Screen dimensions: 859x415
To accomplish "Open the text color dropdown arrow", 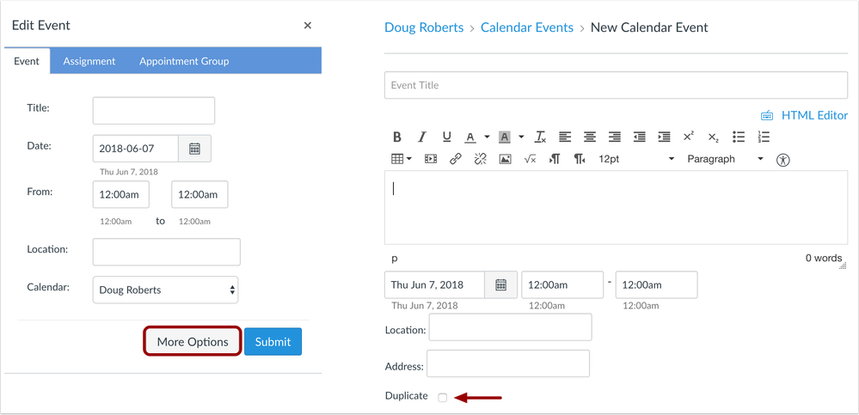I will coord(487,137).
